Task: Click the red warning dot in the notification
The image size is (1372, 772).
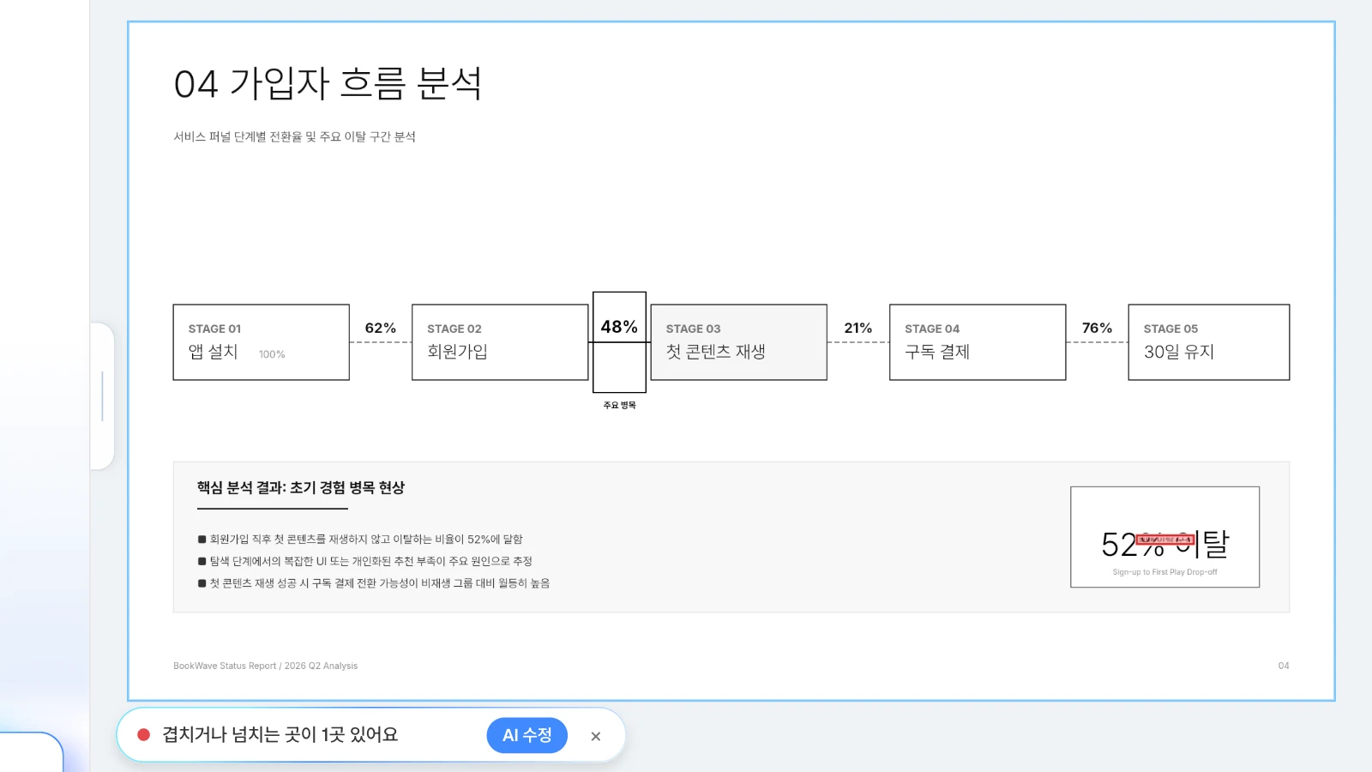Action: tap(144, 735)
